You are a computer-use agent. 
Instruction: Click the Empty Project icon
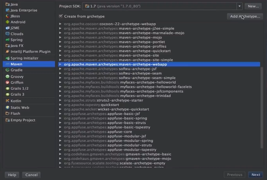point(8,120)
